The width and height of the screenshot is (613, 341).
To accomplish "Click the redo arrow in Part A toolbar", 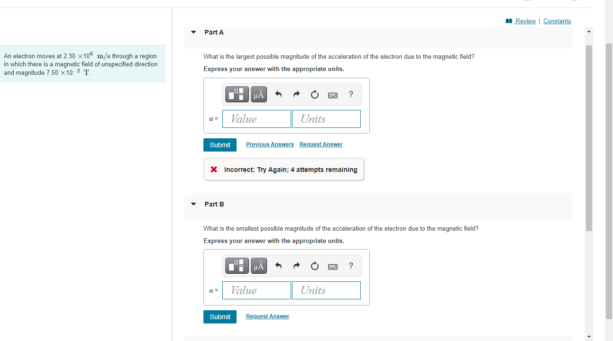I will point(296,94).
